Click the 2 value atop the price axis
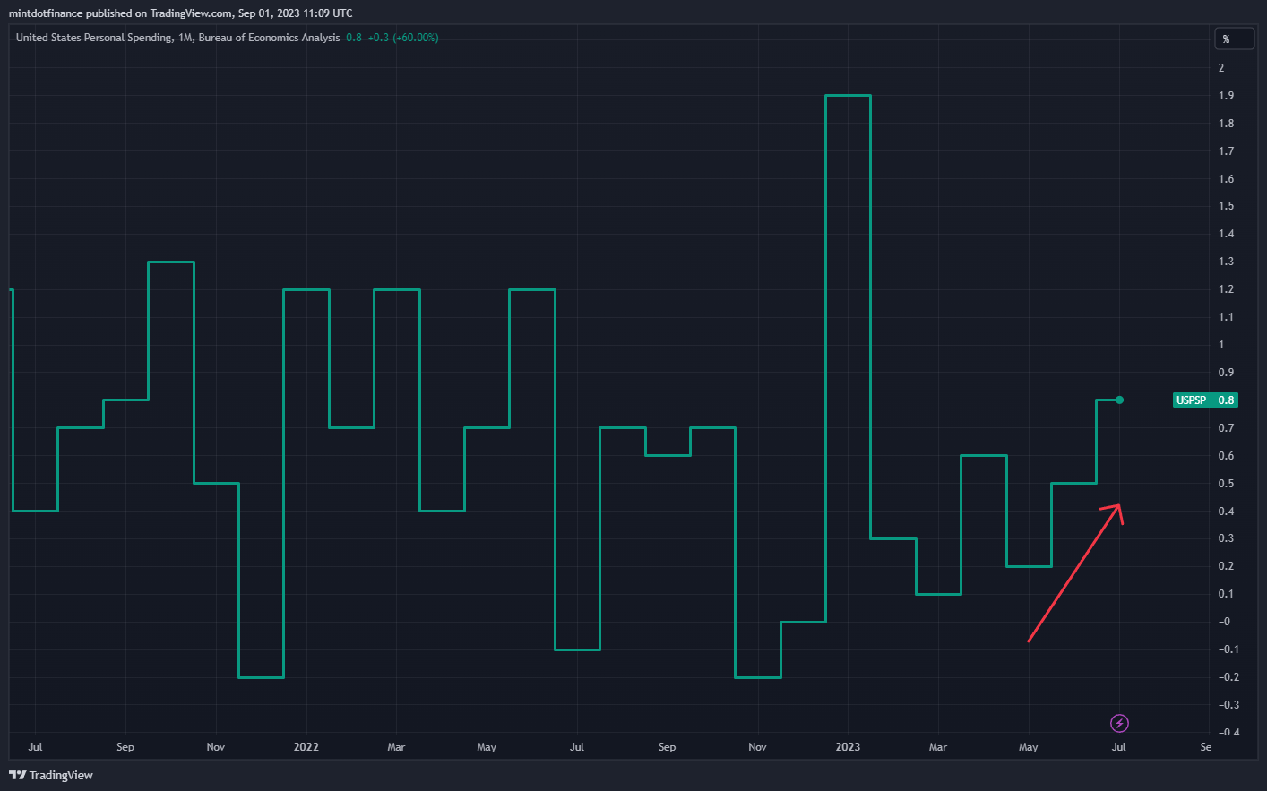Viewport: 1267px width, 791px height. coord(1221,68)
